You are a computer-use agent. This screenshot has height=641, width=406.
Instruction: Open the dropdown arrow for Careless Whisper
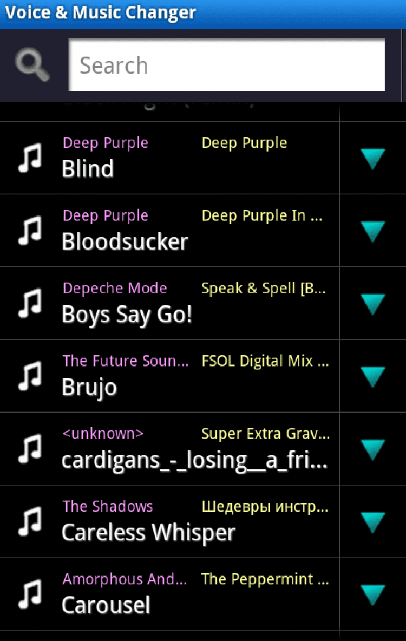pyautogui.click(x=372, y=522)
